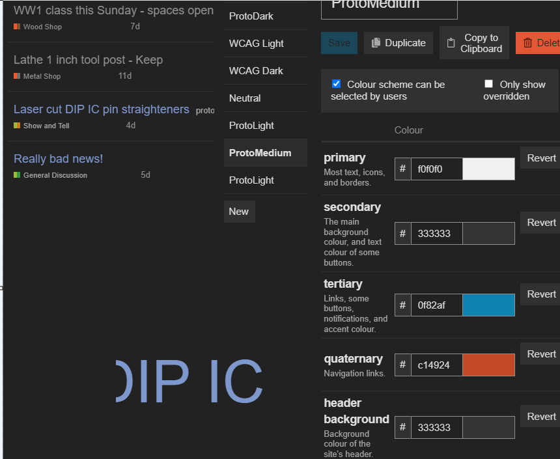The width and height of the screenshot is (560, 459).
Task: Click the '5d' age of Really bad news
Action: click(x=145, y=174)
